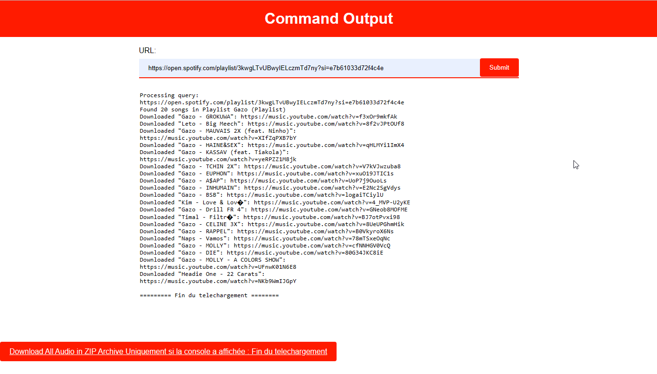Image resolution: width=657 pixels, height=374 pixels.
Task: Click the watch?v=XIfZqPXB7bY URL line
Action: coord(218,138)
